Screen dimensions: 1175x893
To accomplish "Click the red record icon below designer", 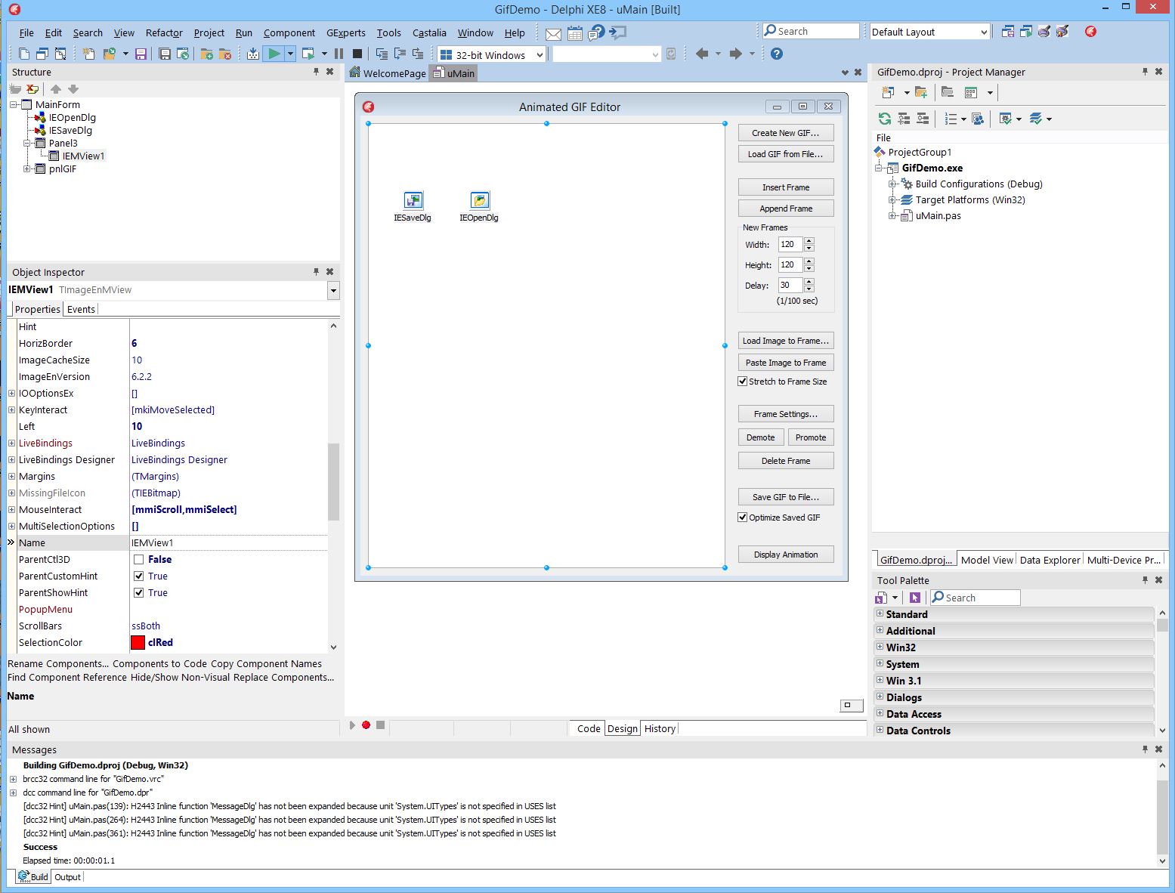I will point(366,725).
